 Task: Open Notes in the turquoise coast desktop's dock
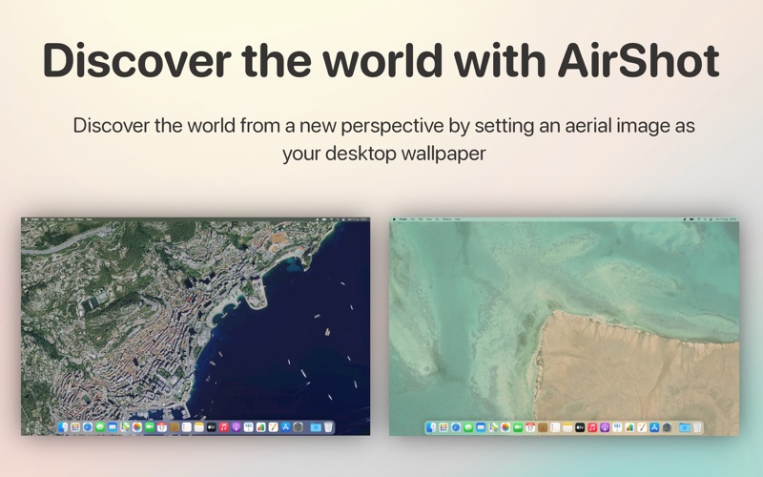click(x=567, y=427)
